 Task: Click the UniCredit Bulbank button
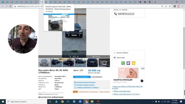click(97, 77)
